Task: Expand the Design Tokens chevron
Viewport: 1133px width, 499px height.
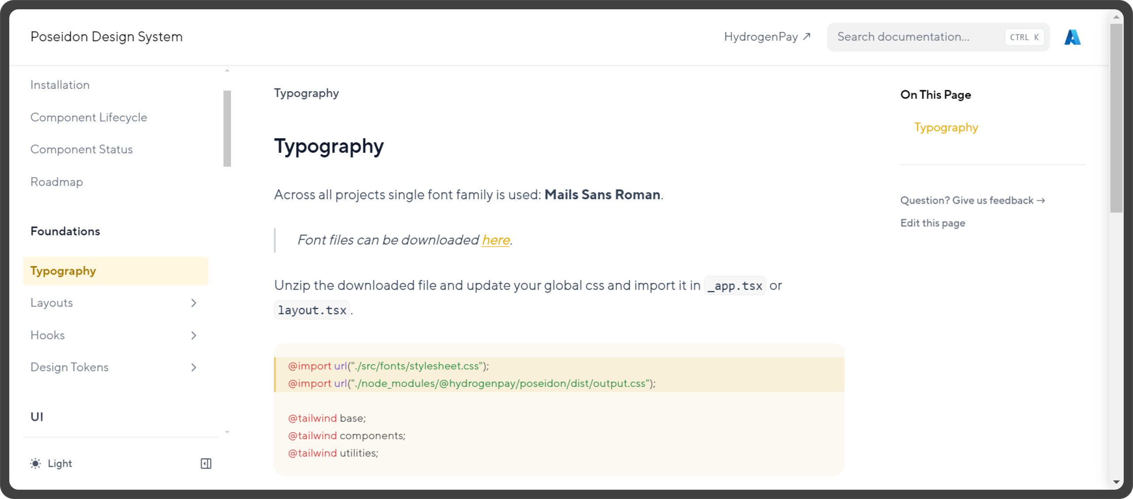Action: point(193,367)
